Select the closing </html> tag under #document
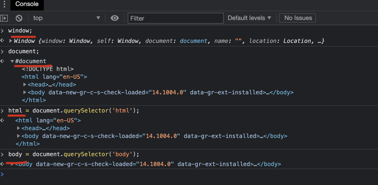This screenshot has height=185, width=378. coord(34,100)
